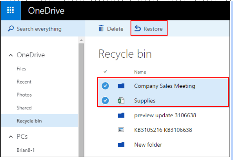Click the KB3105216 KB3106638 file name
This screenshot has width=233, height=160.
click(x=163, y=130)
